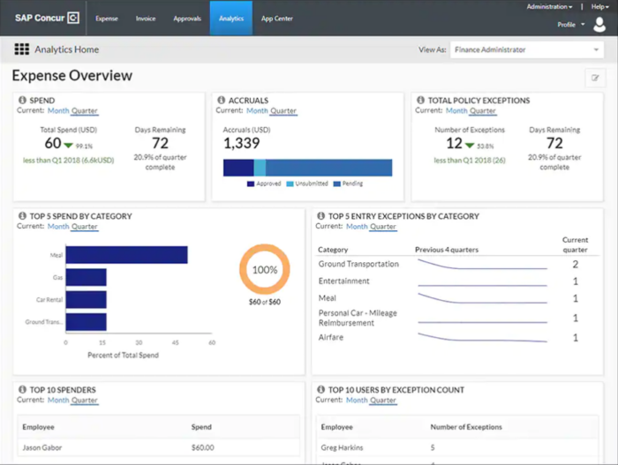Image resolution: width=618 pixels, height=465 pixels.
Task: Open the View As Finance Administrator dropdown
Action: point(527,50)
